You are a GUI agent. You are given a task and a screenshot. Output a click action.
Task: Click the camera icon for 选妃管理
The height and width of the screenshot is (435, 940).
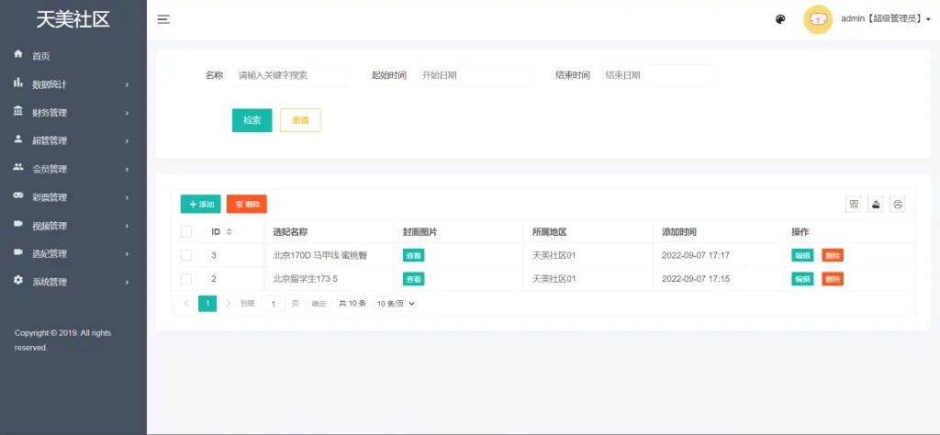(x=18, y=251)
